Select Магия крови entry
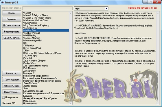Screen dimensions: 162x107 (x=46, y=101)
